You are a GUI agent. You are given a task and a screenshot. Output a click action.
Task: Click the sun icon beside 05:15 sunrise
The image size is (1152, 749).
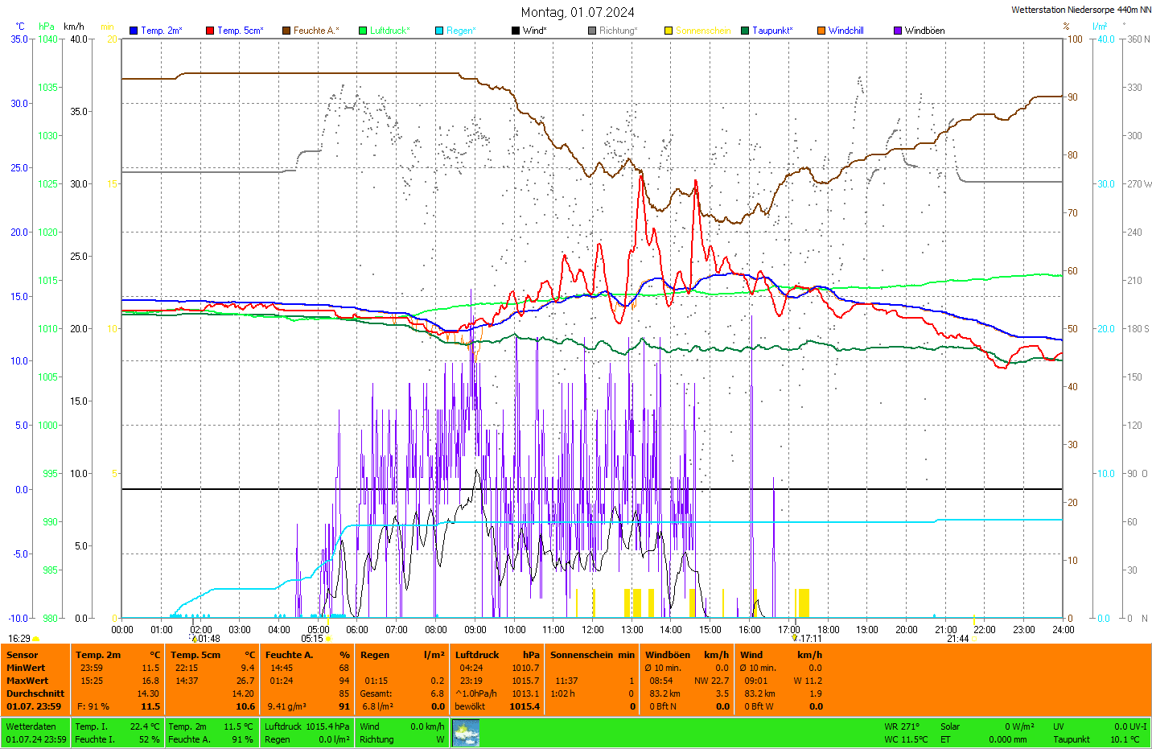tap(328, 639)
